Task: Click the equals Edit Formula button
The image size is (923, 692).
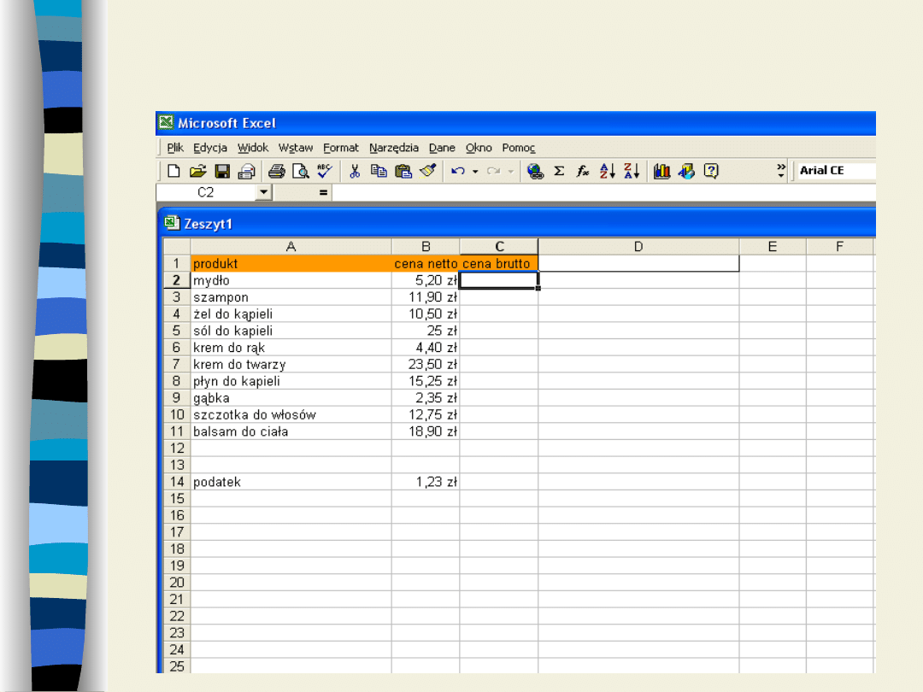Action: pos(323,193)
